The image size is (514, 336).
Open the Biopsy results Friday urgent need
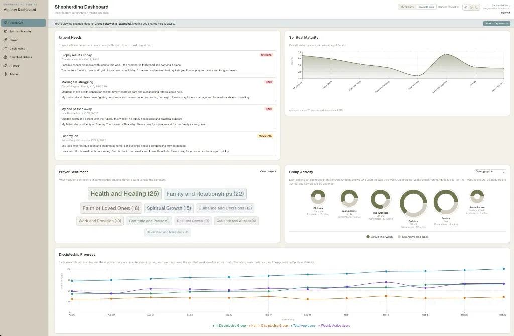coord(168,63)
